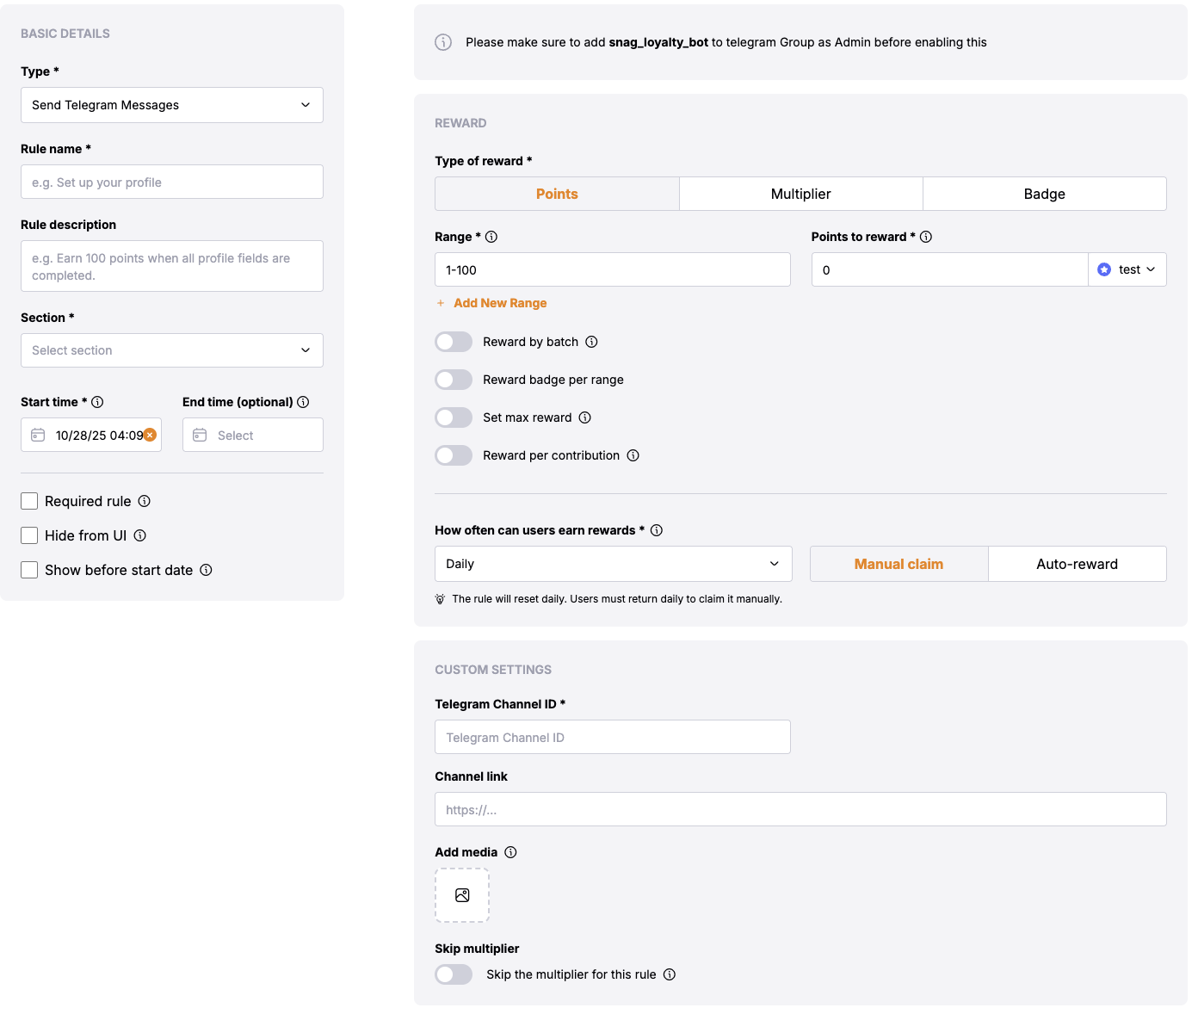The width and height of the screenshot is (1198, 1014).
Task: Click info icon beside Points to reward
Action: click(x=926, y=237)
